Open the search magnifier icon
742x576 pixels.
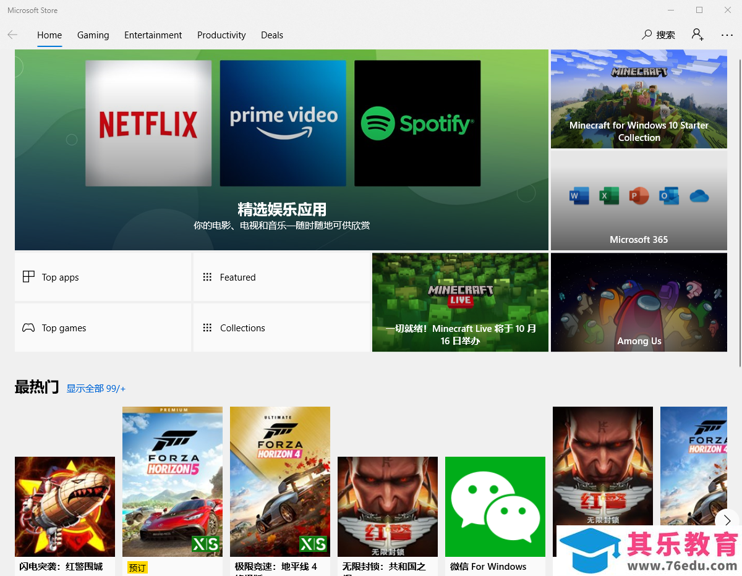pos(647,35)
